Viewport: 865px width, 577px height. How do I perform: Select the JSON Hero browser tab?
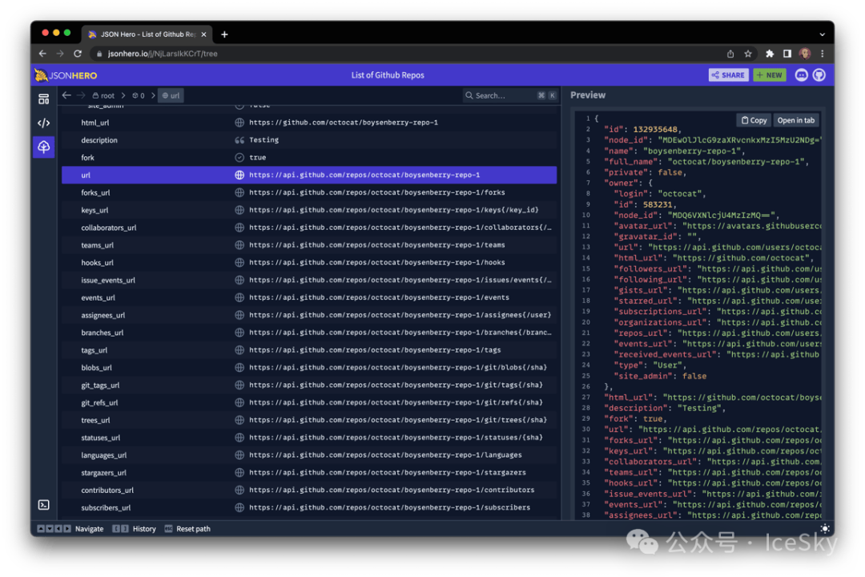(x=143, y=34)
